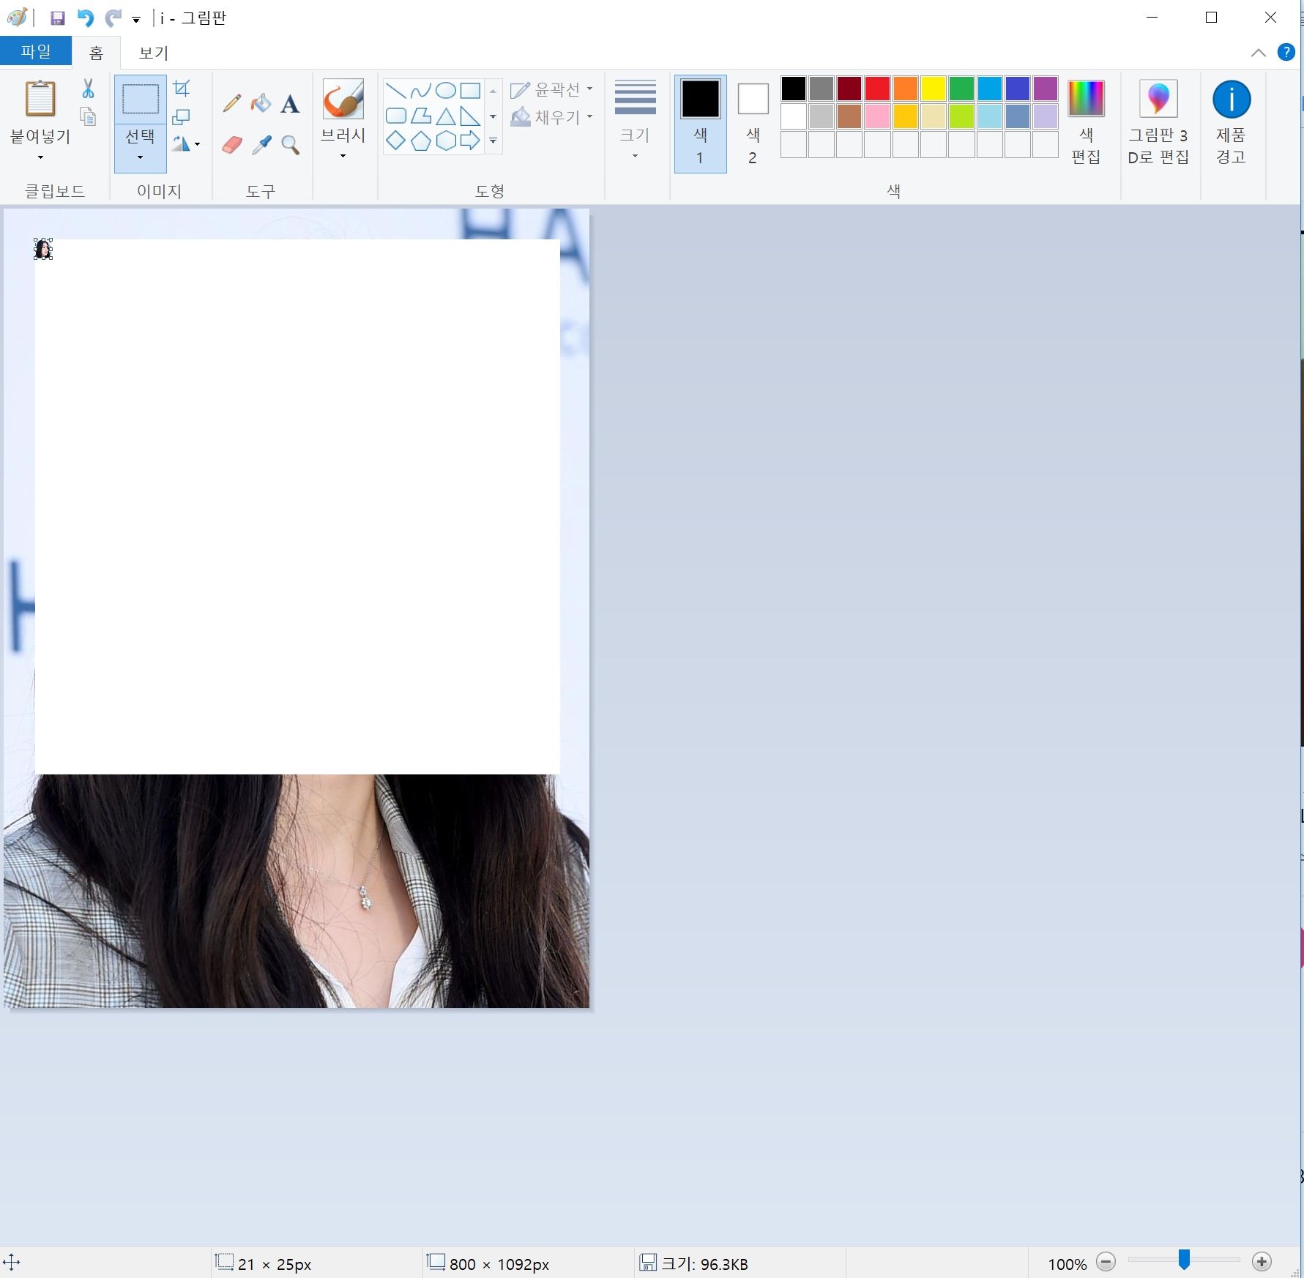Zoom in with the plus button
This screenshot has width=1304, height=1278.
click(1262, 1262)
